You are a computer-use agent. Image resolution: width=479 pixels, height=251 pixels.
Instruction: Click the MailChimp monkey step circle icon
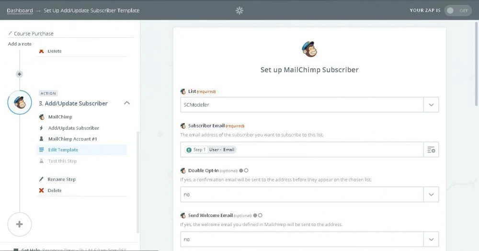point(20,103)
